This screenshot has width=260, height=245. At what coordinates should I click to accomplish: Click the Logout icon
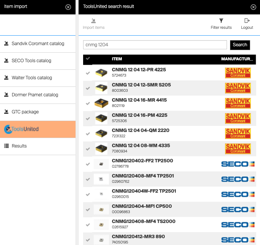coord(247,21)
